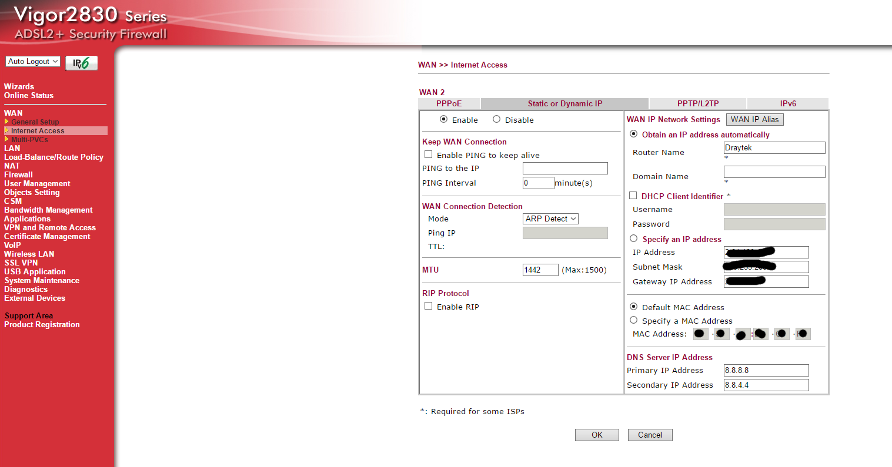Open NAT menu
This screenshot has width=892, height=467.
(12, 166)
